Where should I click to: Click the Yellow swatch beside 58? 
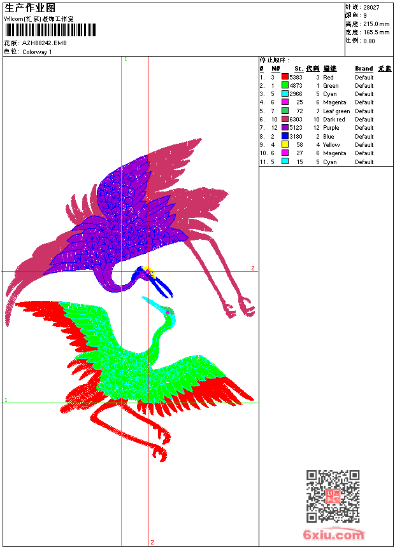(285, 144)
